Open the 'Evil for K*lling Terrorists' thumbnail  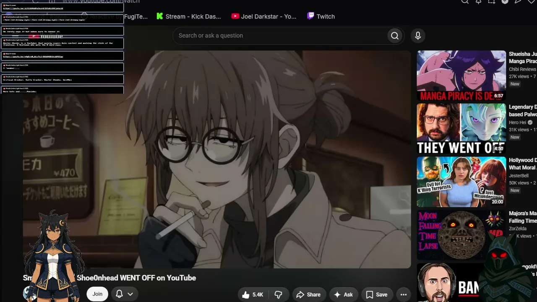point(461,182)
